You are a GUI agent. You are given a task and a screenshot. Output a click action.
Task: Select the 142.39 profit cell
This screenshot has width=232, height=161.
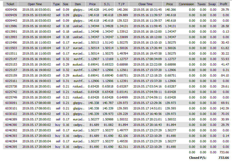(223, 108)
